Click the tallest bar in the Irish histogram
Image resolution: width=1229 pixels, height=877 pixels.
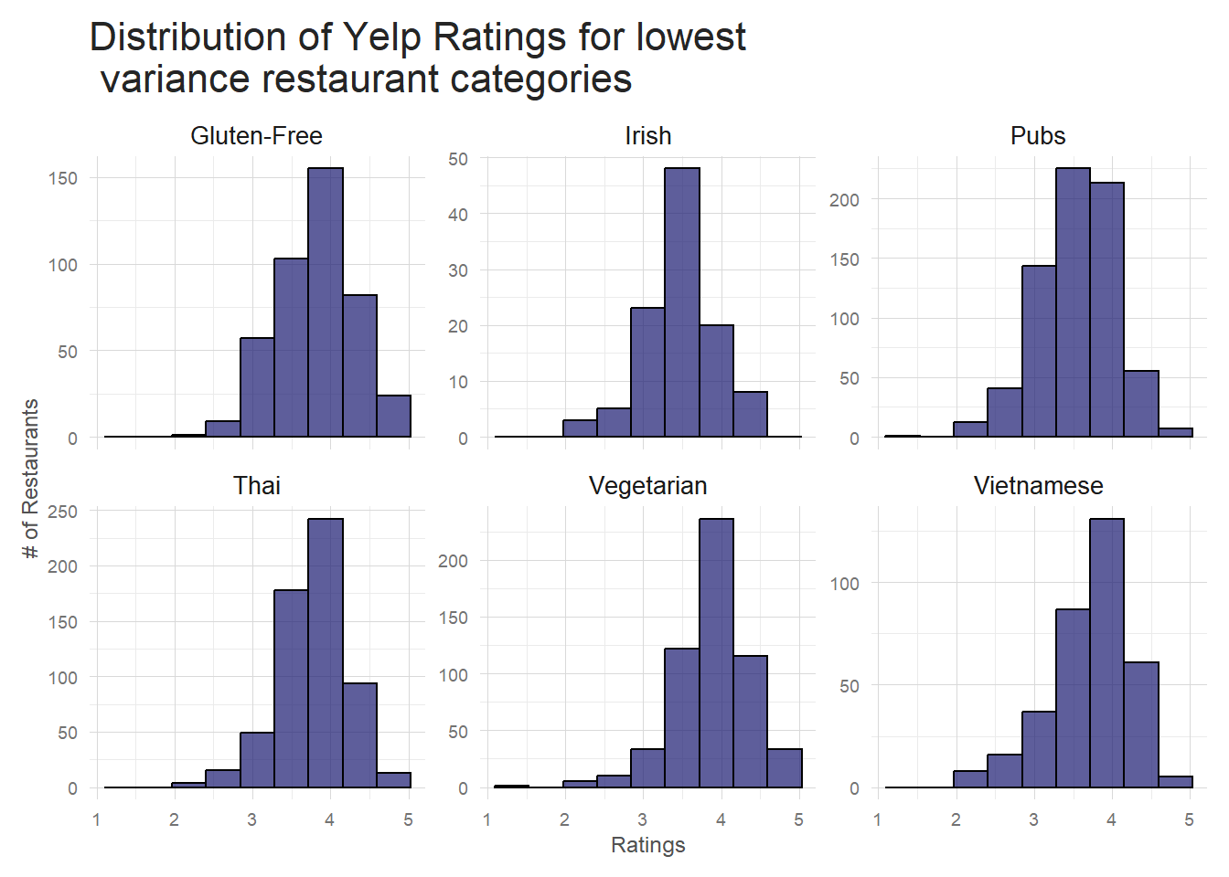tap(682, 301)
